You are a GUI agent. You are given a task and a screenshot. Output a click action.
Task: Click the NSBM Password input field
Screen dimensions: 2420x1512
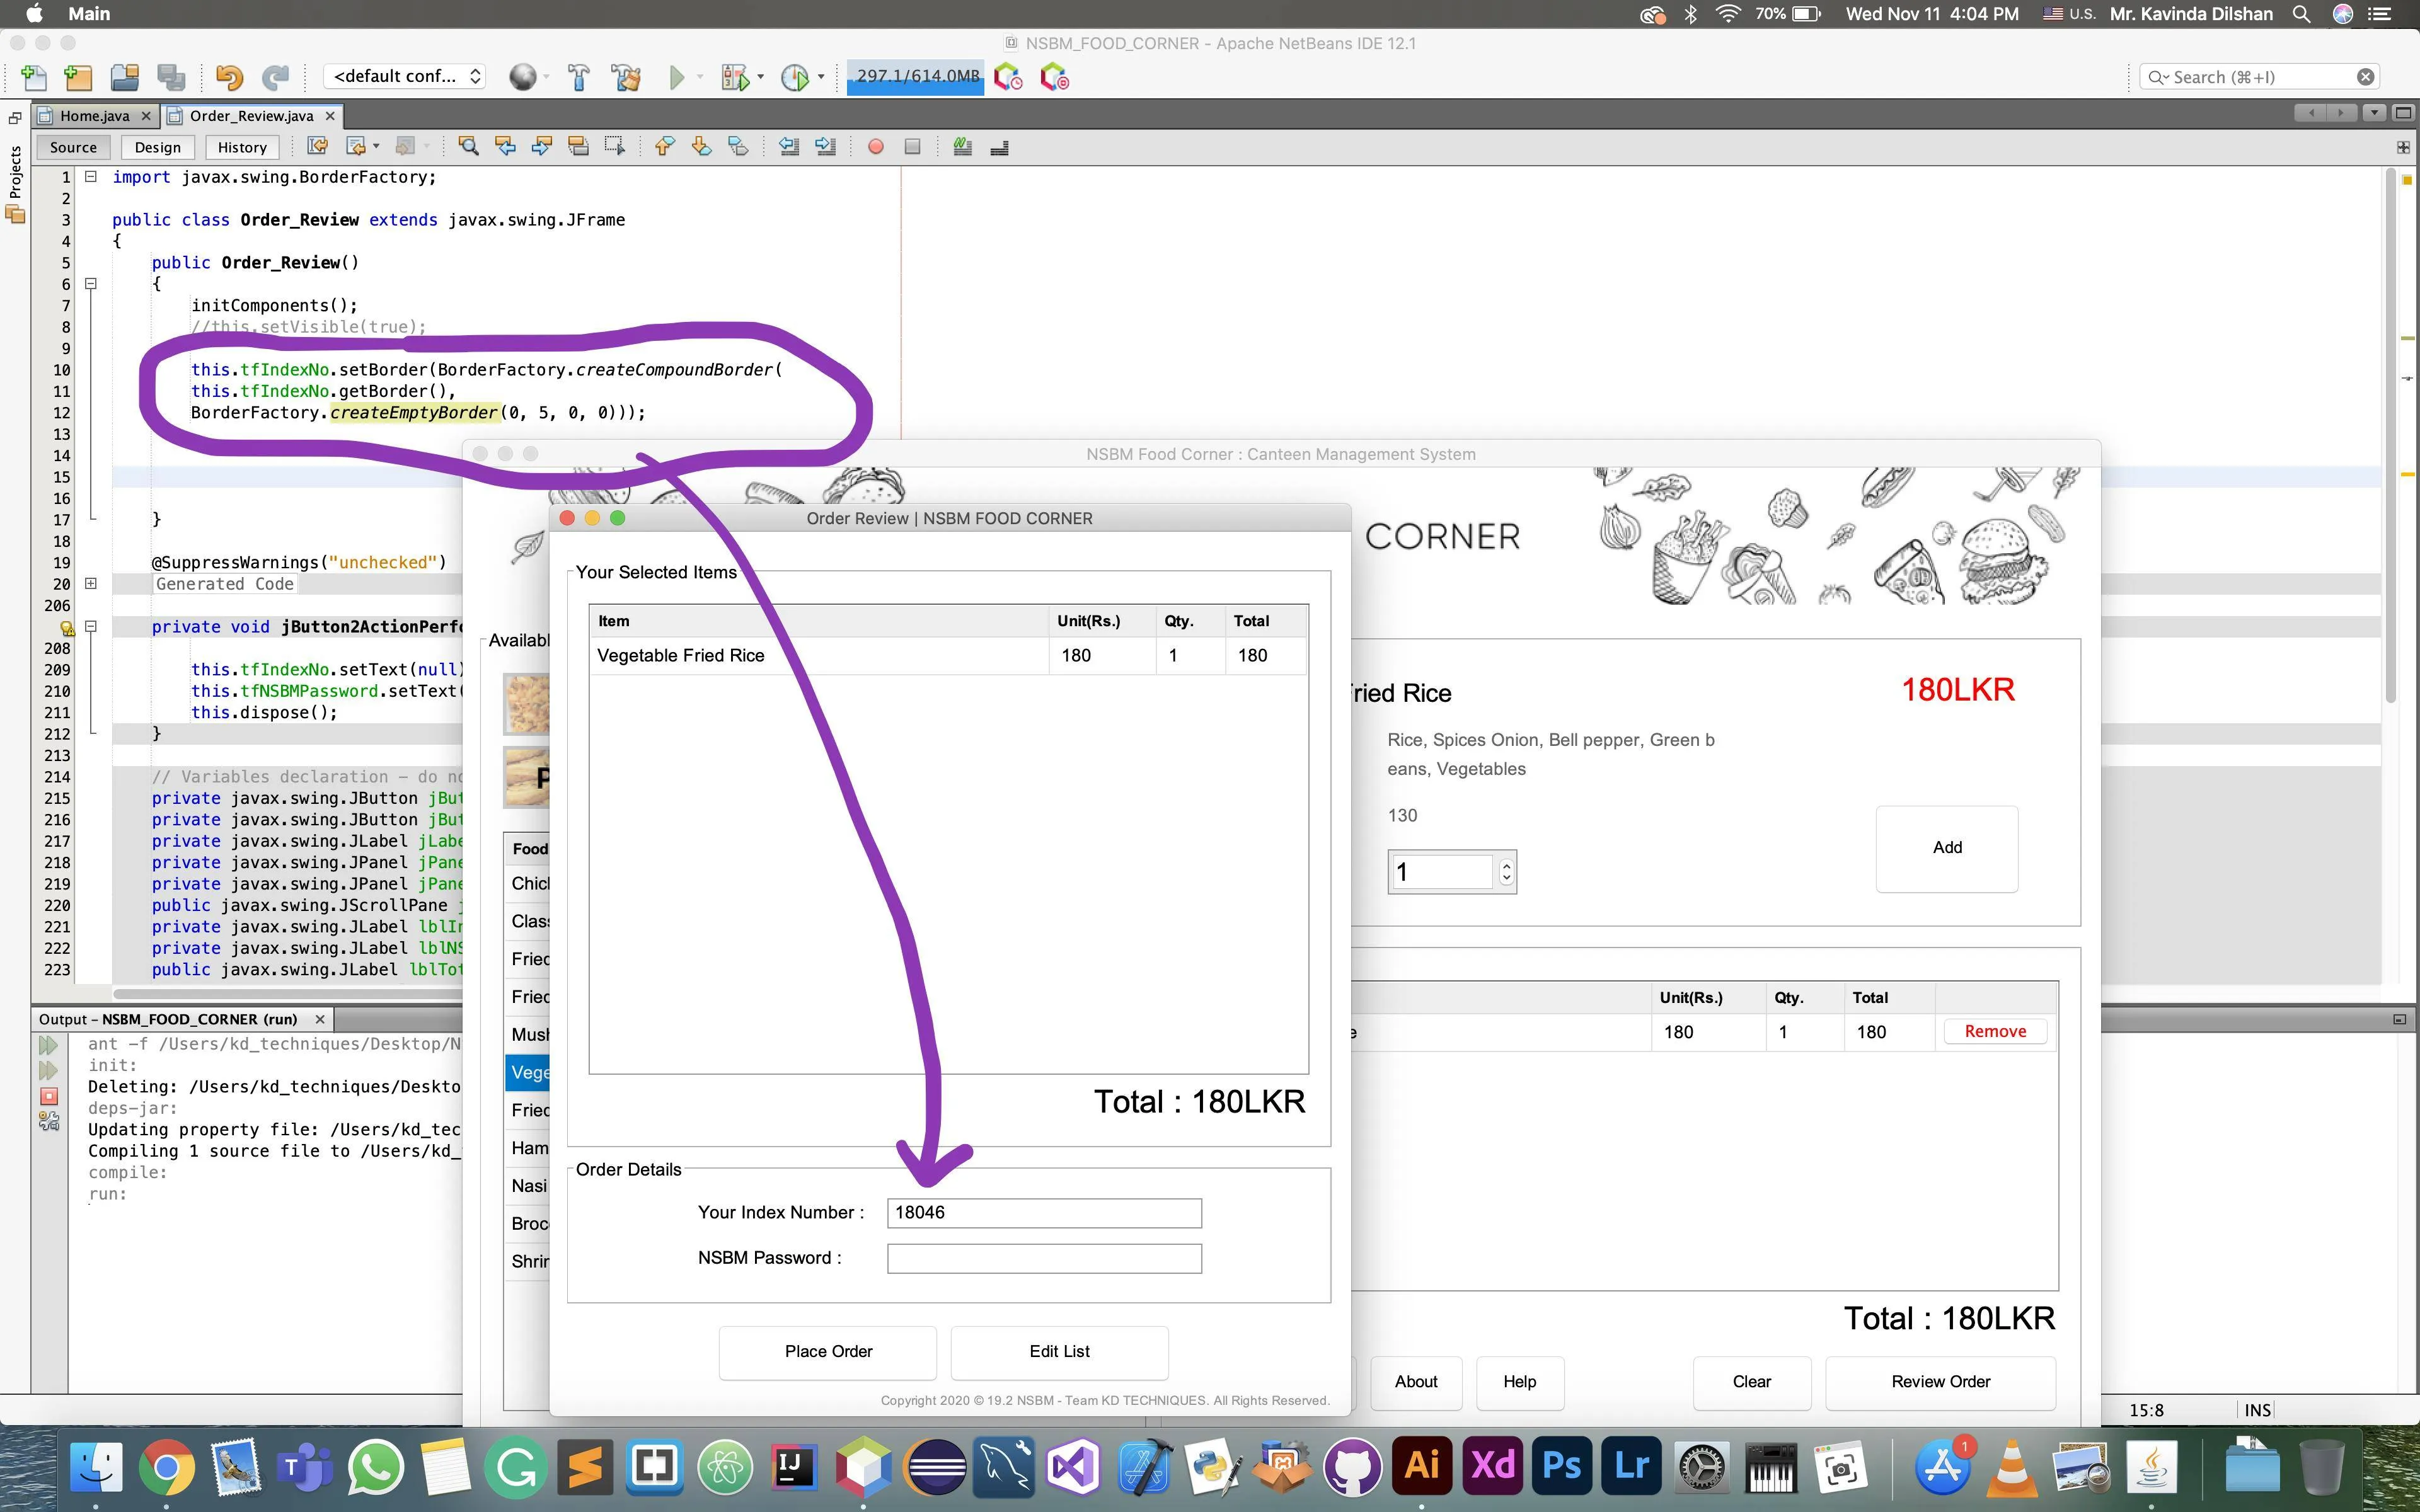[x=1043, y=1258]
